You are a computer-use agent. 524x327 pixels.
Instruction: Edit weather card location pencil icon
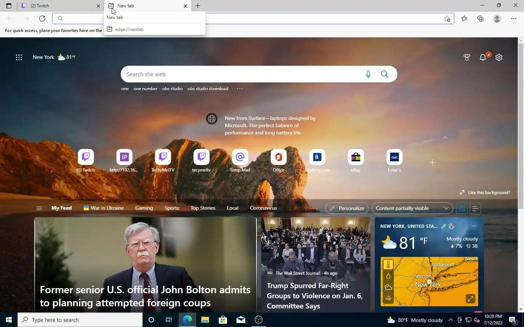pyautogui.click(x=443, y=226)
